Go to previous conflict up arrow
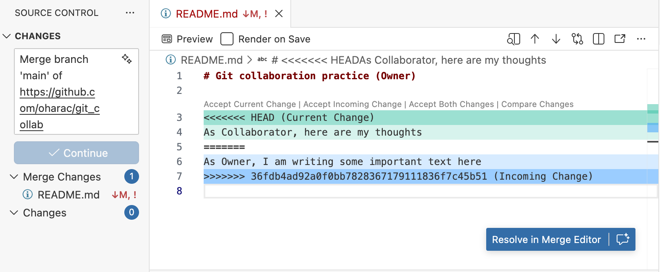 pyautogui.click(x=535, y=39)
